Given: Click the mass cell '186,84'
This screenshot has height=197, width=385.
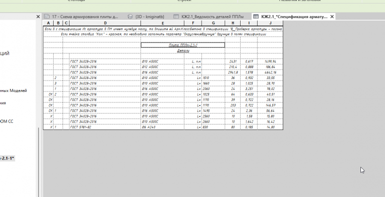Looking at the screenshot, I should [x=270, y=67].
